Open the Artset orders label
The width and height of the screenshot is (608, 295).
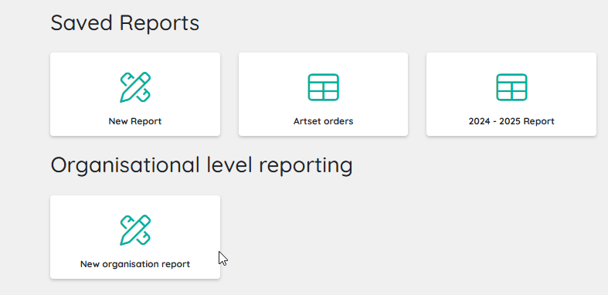click(x=324, y=121)
